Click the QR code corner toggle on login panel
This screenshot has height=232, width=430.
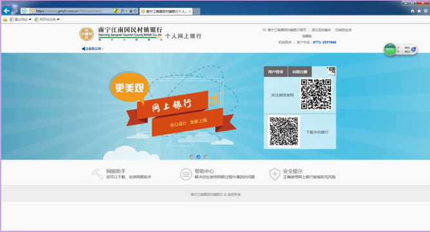point(331,71)
